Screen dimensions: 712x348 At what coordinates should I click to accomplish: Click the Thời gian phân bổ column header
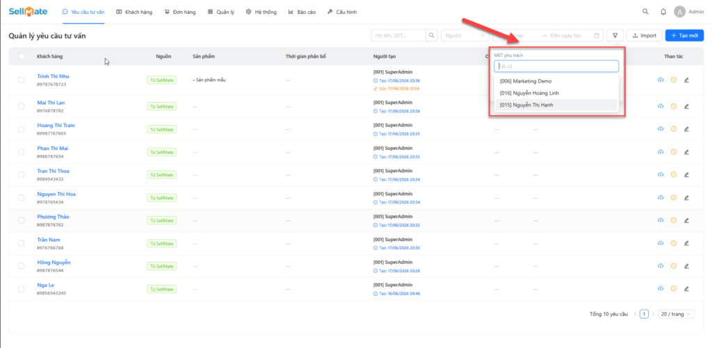306,56
